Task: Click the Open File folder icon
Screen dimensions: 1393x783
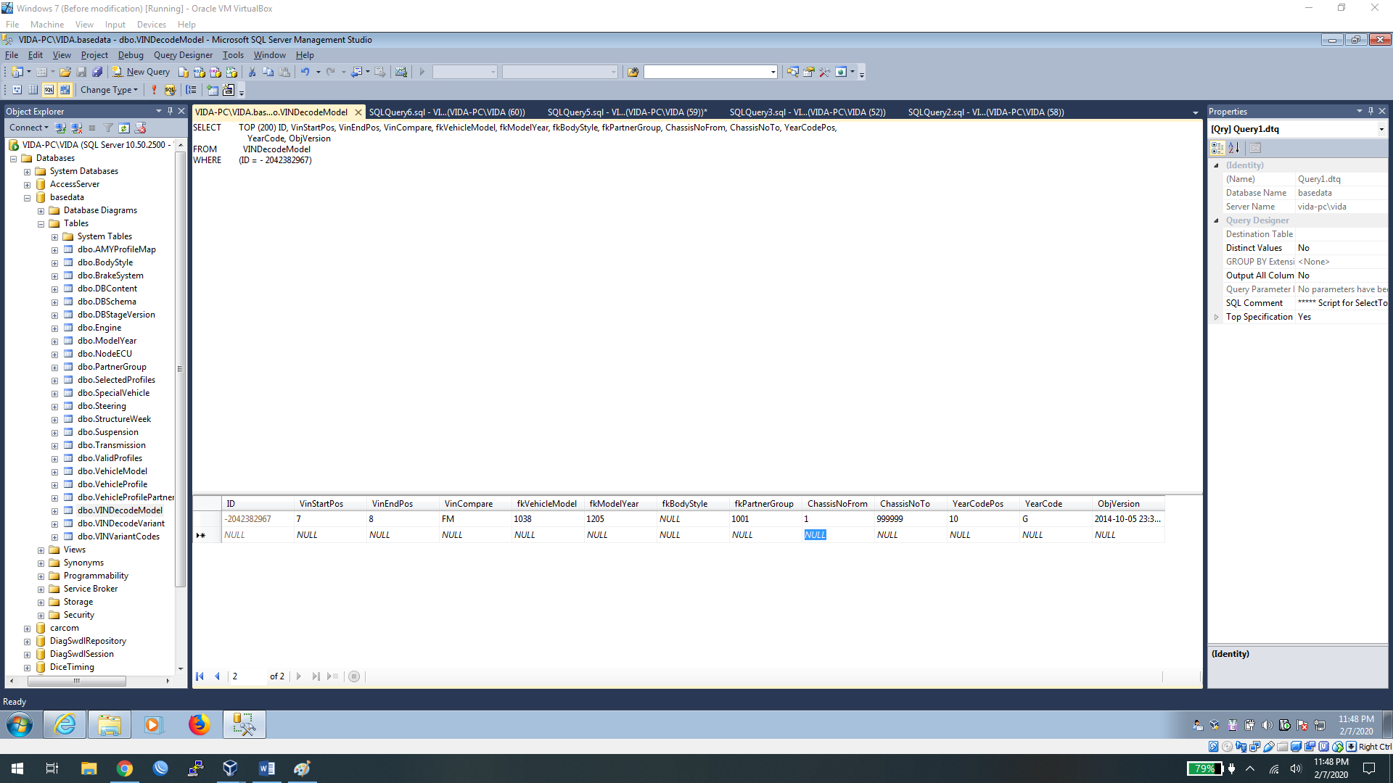Action: 65,72
